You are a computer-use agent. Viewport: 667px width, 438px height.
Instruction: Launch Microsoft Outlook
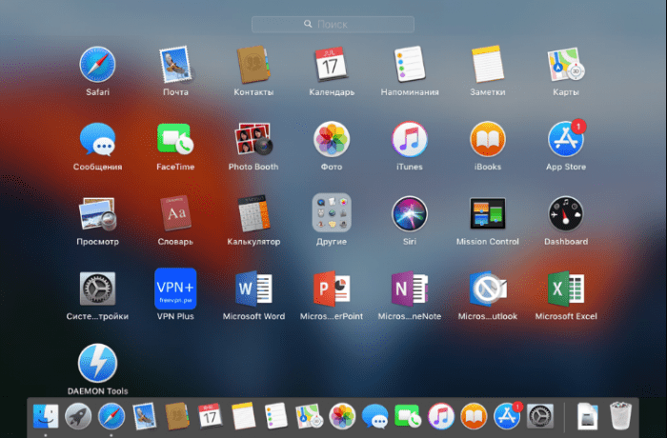[488, 289]
